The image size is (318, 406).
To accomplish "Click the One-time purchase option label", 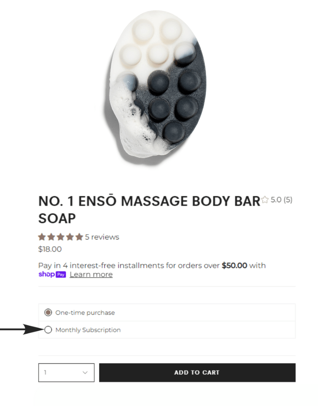I will click(x=85, y=312).
